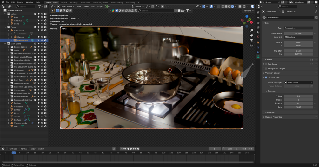Open the World properties tab
The image size is (319, 167).
point(258,37)
